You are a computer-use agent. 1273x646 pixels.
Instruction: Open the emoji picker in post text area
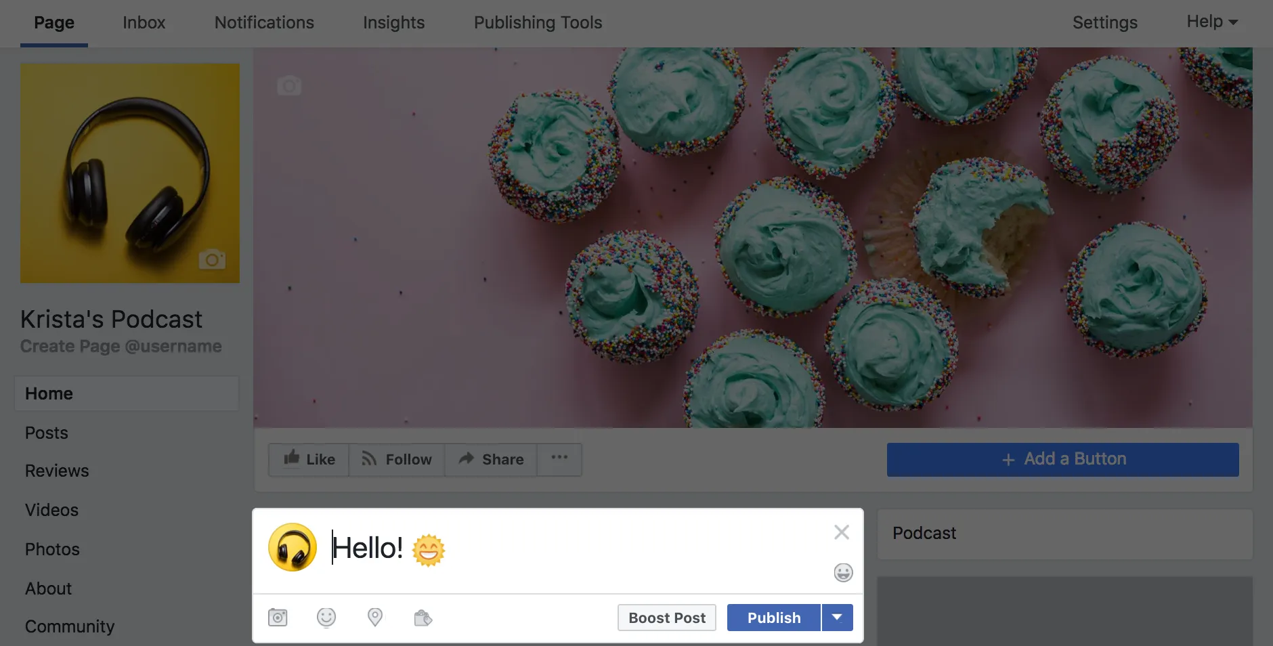(x=843, y=573)
